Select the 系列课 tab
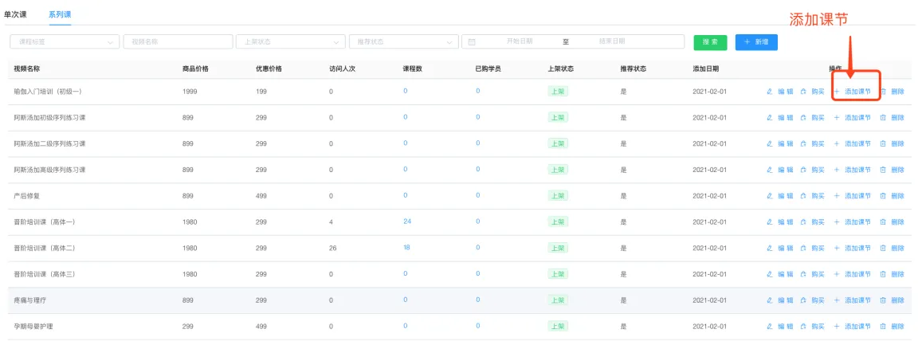 pos(60,14)
